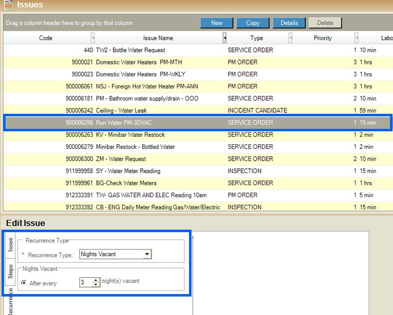Expand the Recurrence Type combo box
This screenshot has width=393, height=315.
click(x=147, y=254)
